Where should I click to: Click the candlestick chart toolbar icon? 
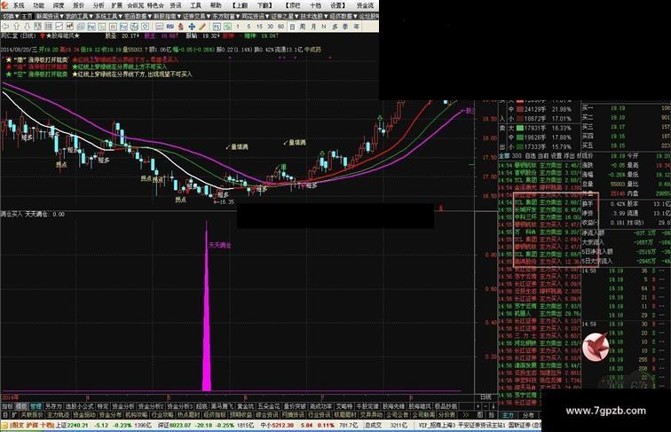(70, 27)
